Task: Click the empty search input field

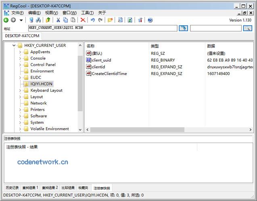Action: point(216,28)
